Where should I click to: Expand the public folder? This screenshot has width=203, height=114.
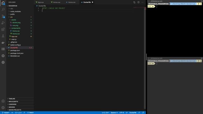click(12, 14)
